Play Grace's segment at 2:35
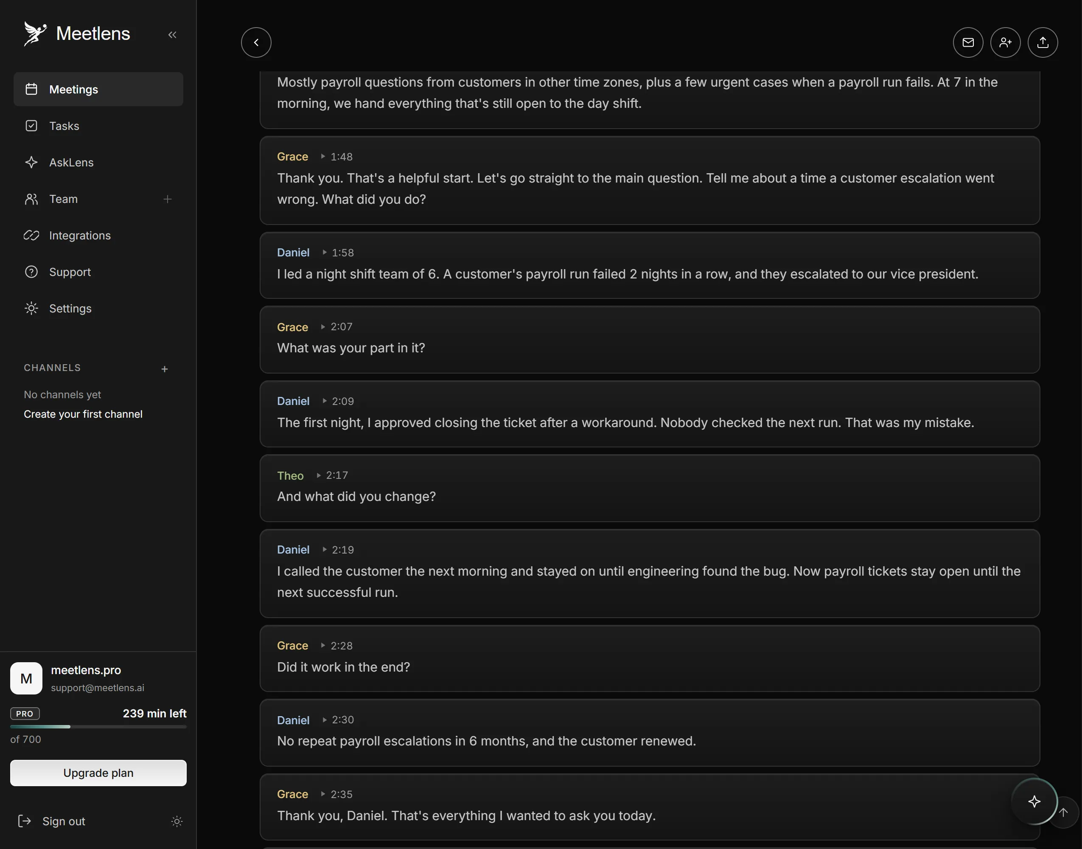The image size is (1082, 849). [x=337, y=794]
